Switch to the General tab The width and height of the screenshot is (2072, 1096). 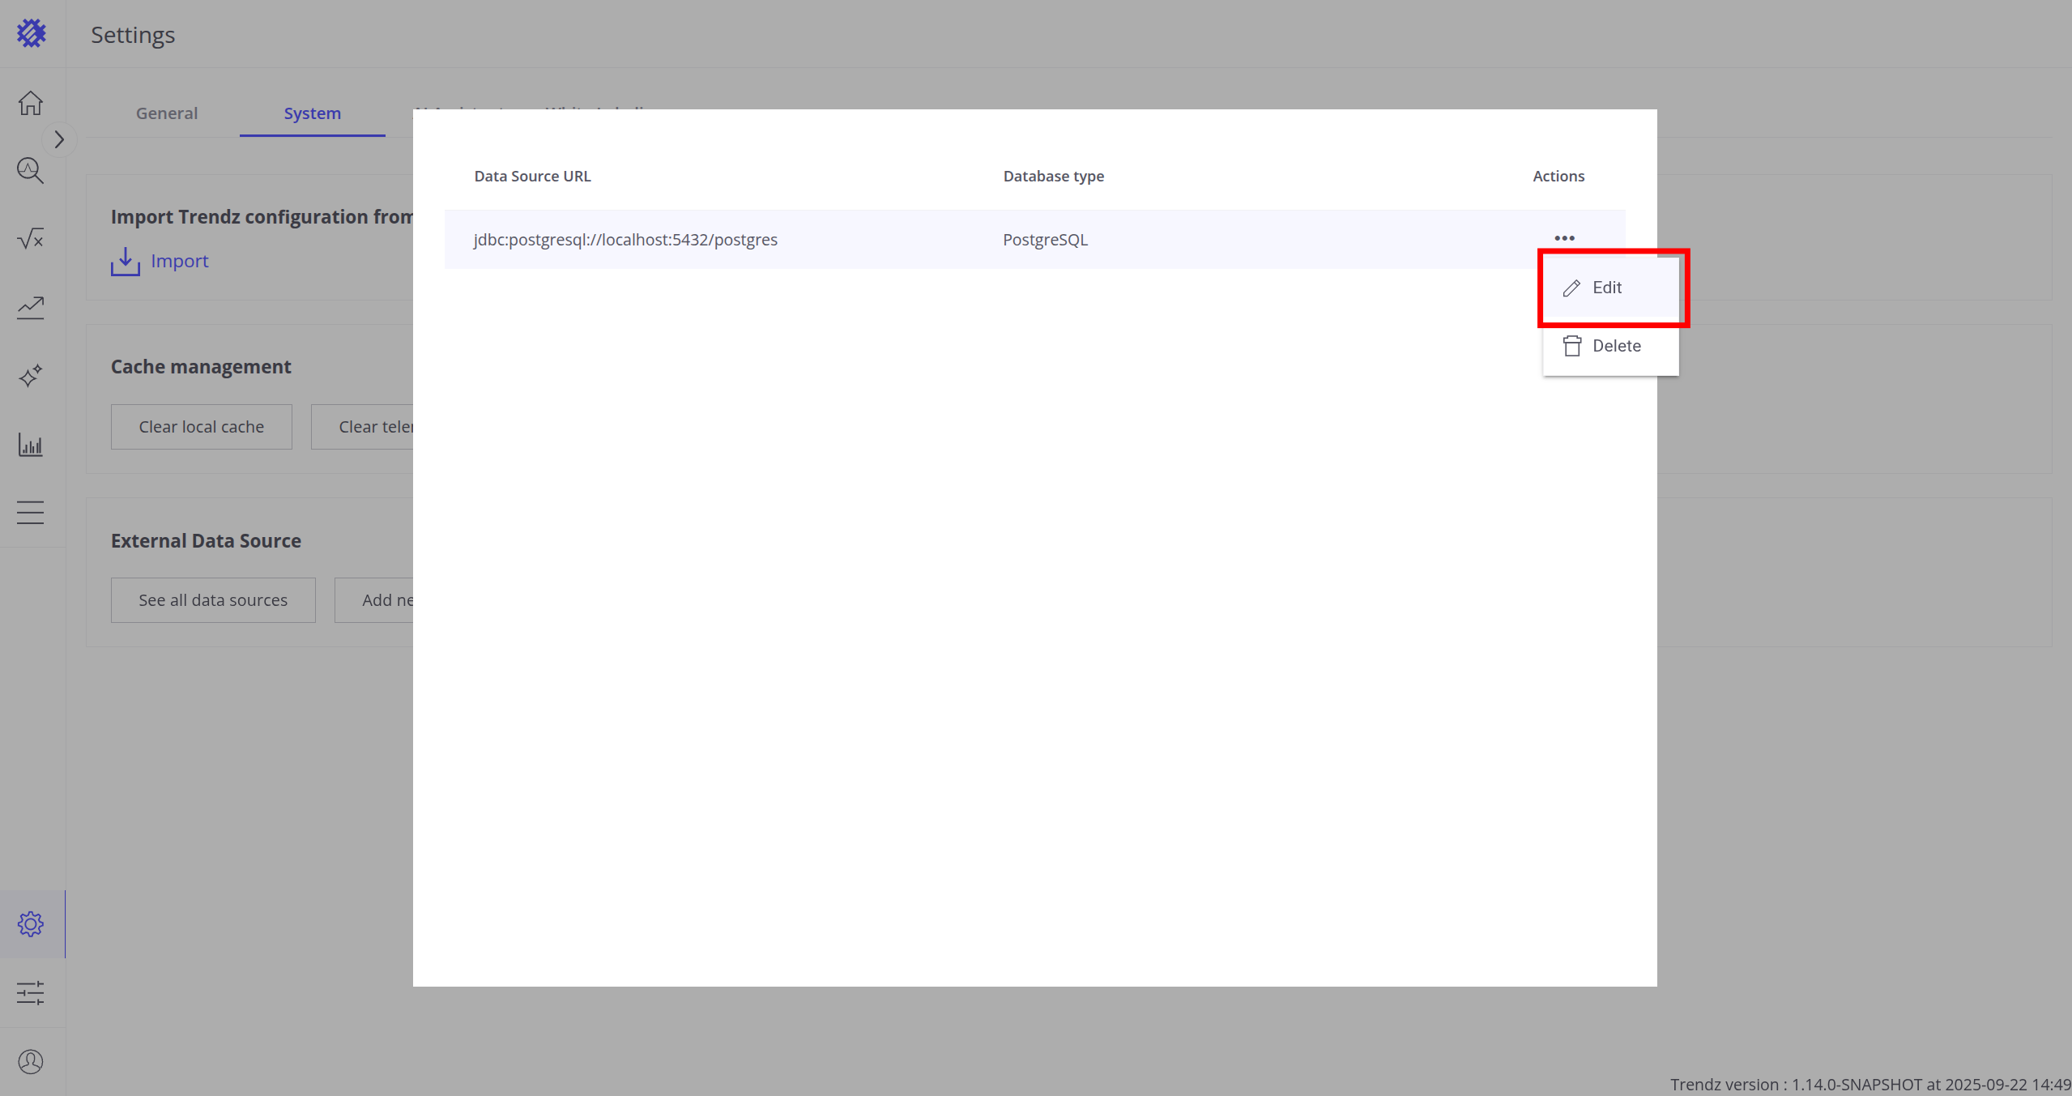[167, 113]
